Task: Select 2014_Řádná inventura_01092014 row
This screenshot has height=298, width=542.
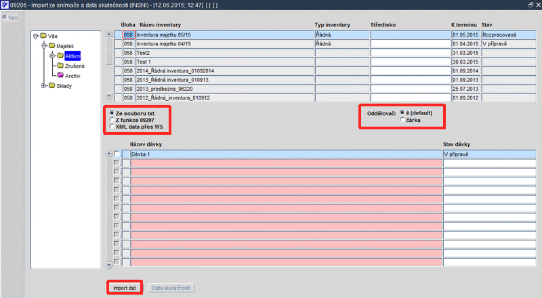Action: pos(225,70)
